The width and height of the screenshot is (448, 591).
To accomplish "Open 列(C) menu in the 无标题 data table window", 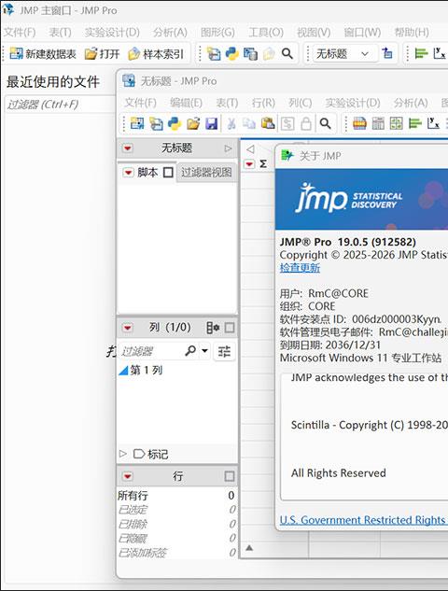I will pyautogui.click(x=301, y=103).
